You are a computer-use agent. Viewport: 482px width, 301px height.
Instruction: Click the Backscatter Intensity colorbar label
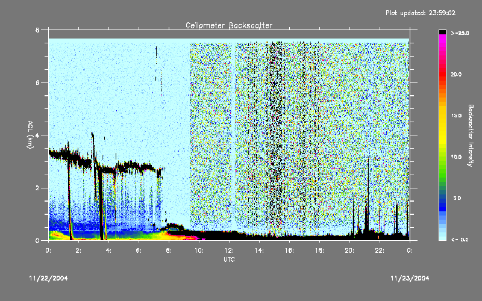pos(471,135)
